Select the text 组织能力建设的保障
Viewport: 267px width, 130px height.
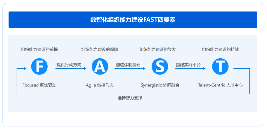pos(100,49)
